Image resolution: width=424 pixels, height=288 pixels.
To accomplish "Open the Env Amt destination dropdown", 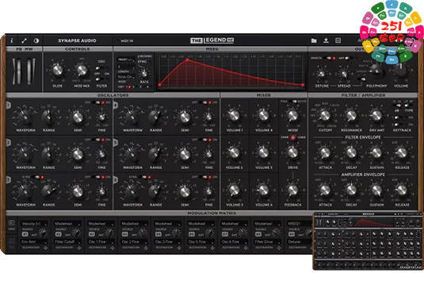I will point(34,242).
